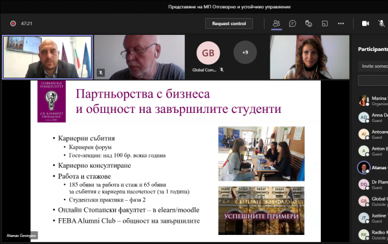Select the GB Global Com avatar tile
The height and width of the screenshot is (244, 388).
pyautogui.click(x=208, y=53)
